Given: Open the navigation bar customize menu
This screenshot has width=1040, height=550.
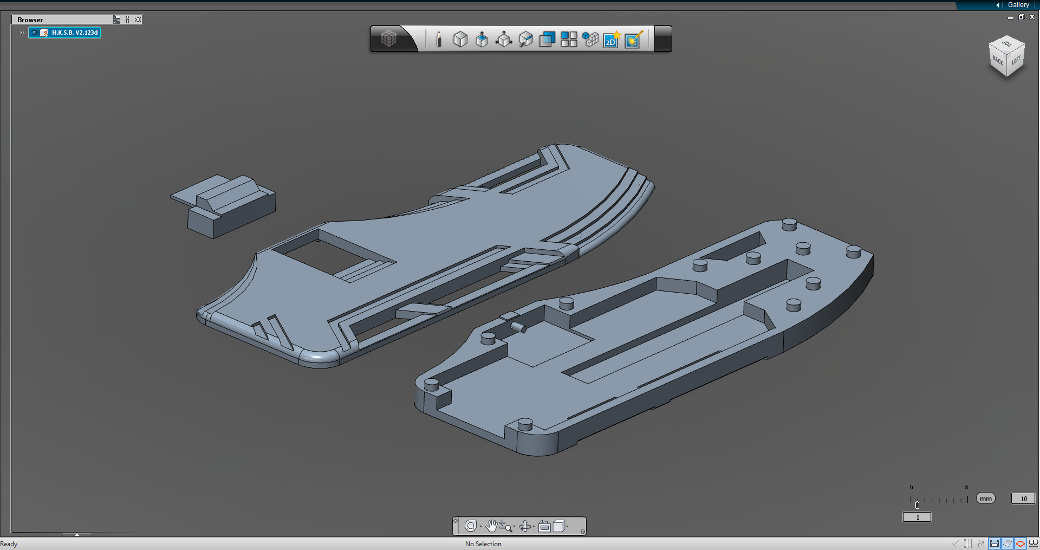Looking at the screenshot, I should (x=583, y=532).
